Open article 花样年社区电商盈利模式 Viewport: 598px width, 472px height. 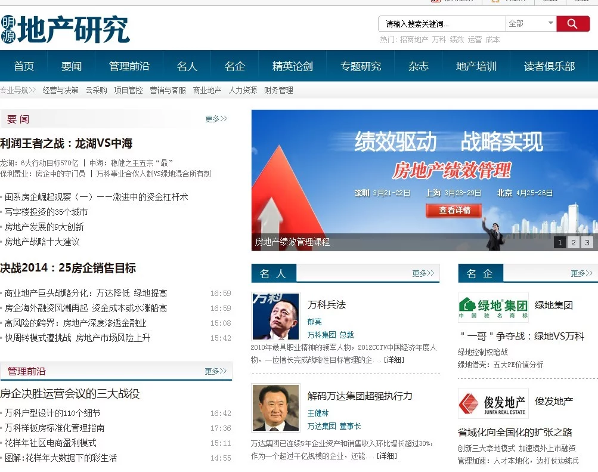50,443
